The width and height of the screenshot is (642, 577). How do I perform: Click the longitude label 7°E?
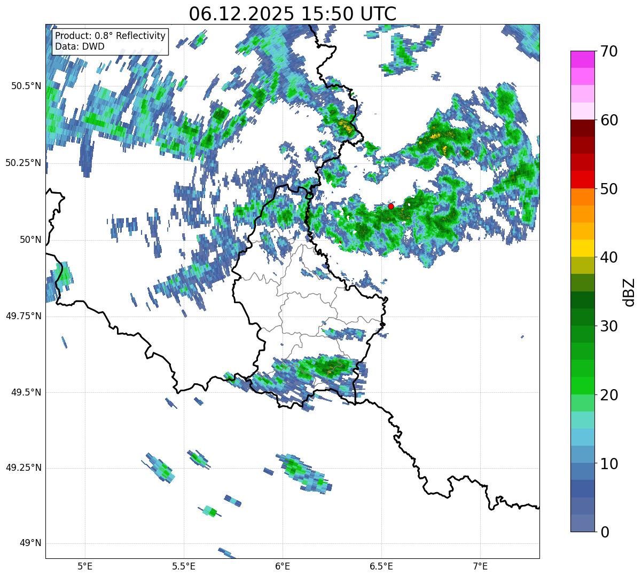coord(480,566)
